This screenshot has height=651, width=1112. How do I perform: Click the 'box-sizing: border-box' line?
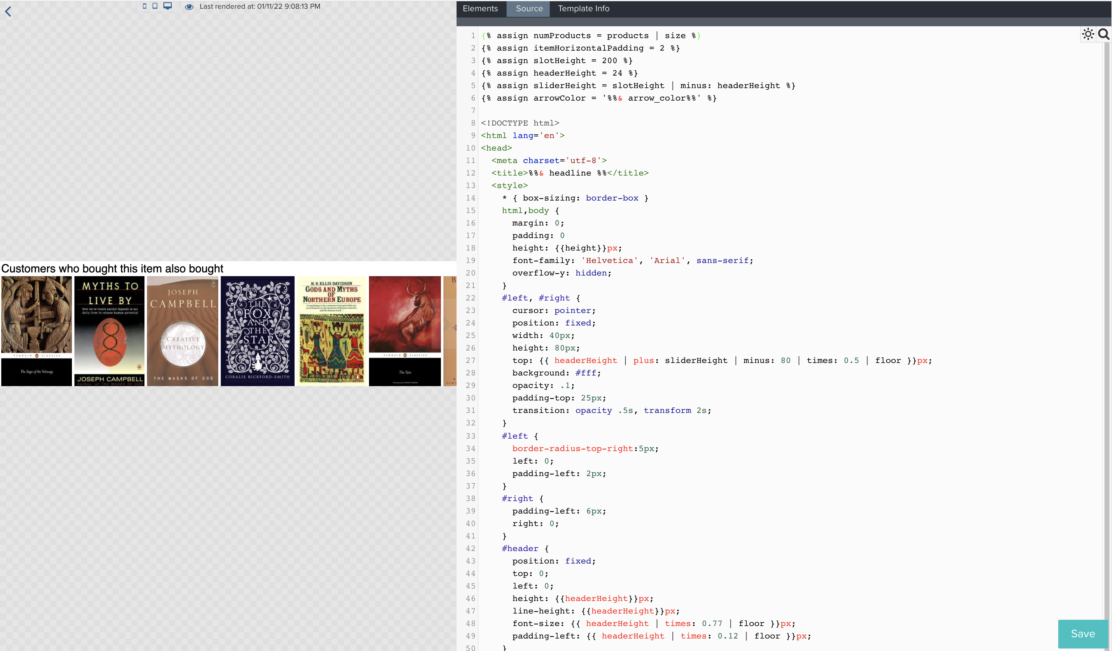pos(575,198)
